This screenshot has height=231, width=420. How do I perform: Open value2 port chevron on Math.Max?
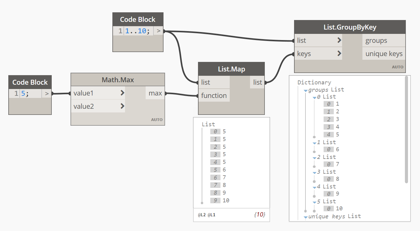click(x=122, y=106)
